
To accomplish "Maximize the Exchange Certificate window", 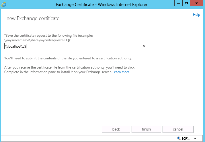I will tap(186, 3).
